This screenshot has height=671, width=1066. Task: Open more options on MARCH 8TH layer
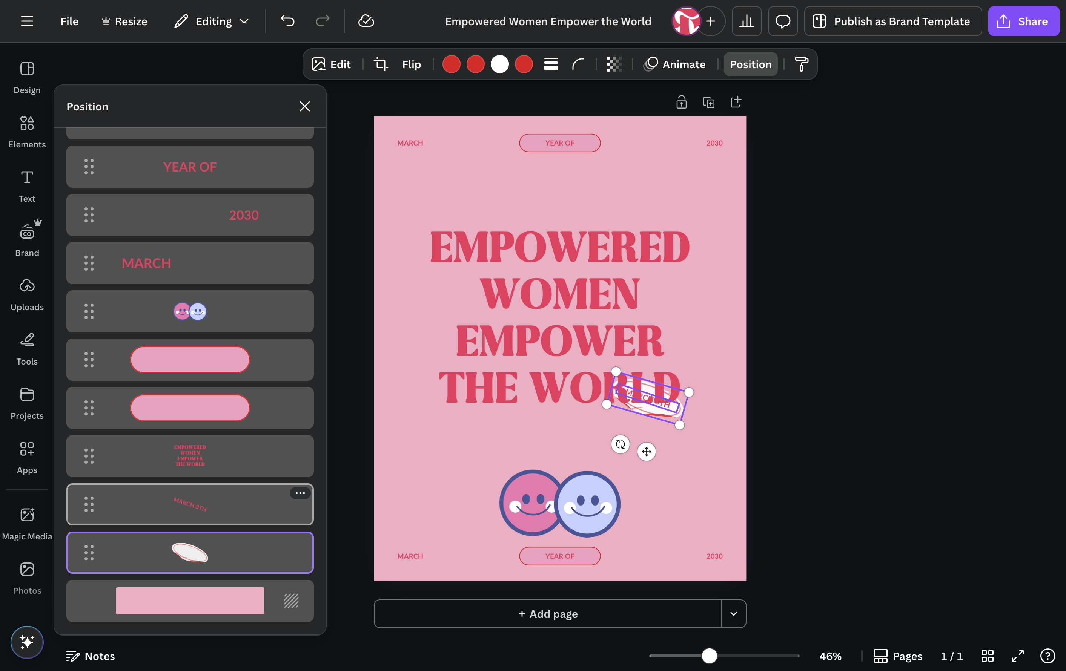pyautogui.click(x=300, y=493)
